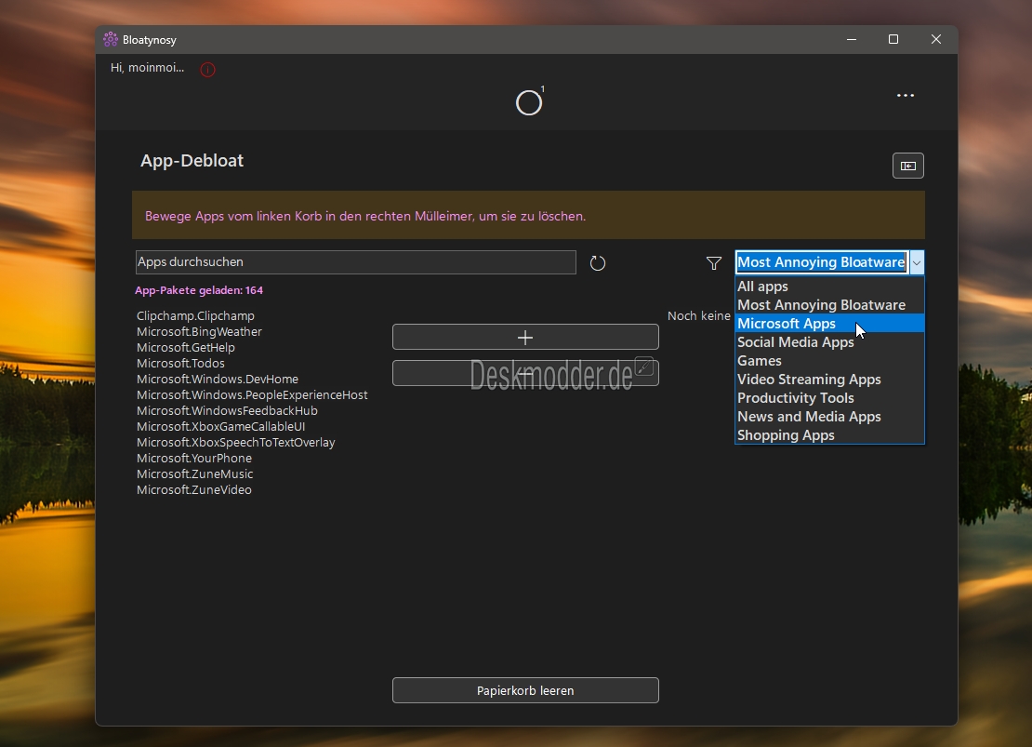Click the circular step indicator icon

[528, 102]
